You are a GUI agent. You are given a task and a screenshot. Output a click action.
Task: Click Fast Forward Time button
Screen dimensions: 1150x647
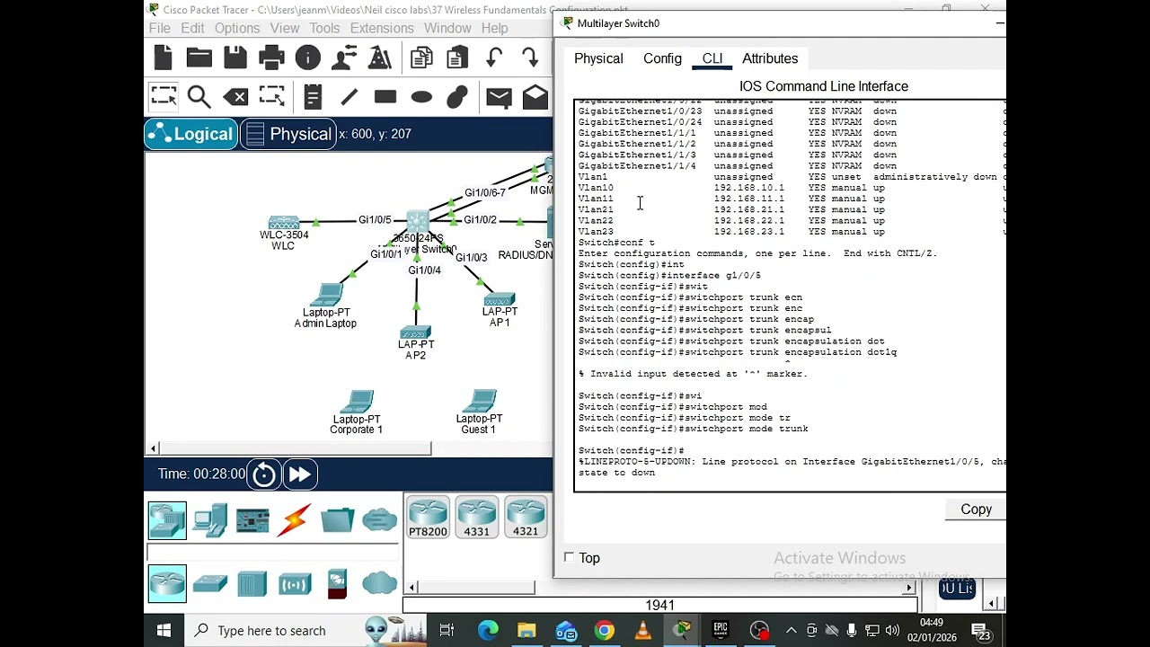pyautogui.click(x=299, y=474)
